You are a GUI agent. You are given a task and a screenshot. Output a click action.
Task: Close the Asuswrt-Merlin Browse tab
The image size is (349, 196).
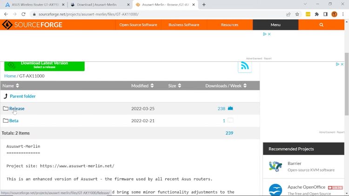coord(194,5)
